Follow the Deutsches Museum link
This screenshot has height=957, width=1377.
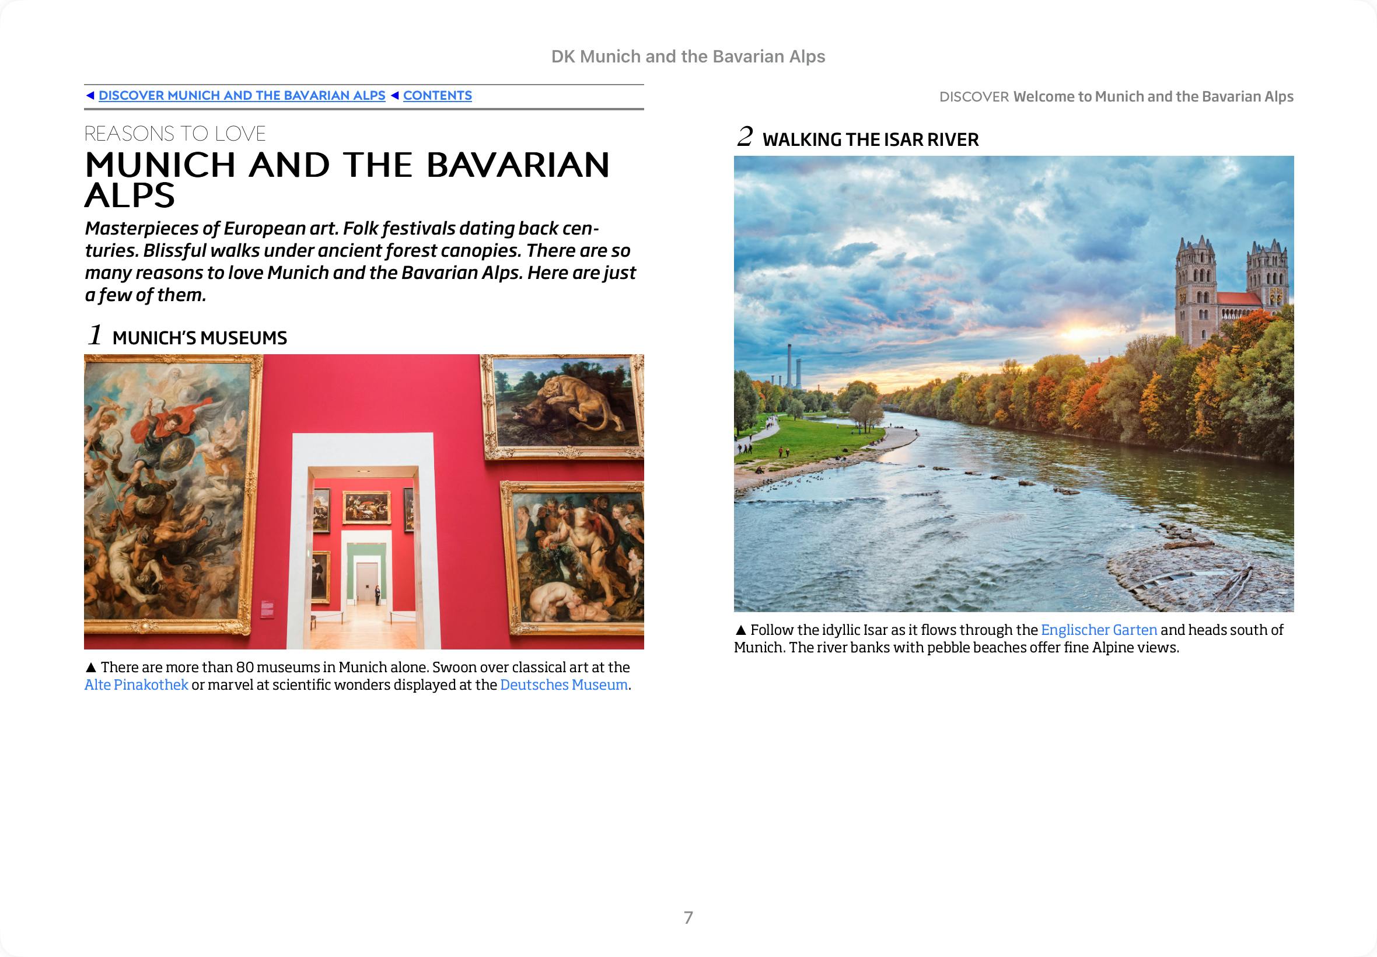564,684
